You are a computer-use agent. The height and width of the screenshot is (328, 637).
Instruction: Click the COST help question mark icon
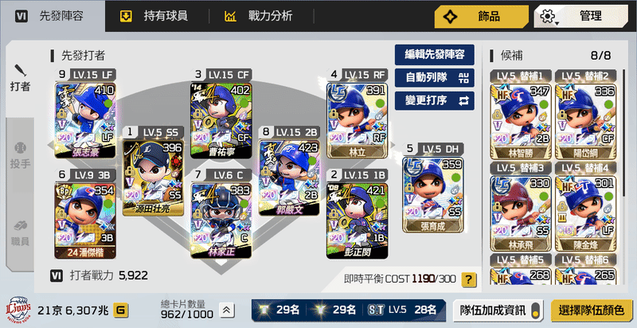[469, 279]
